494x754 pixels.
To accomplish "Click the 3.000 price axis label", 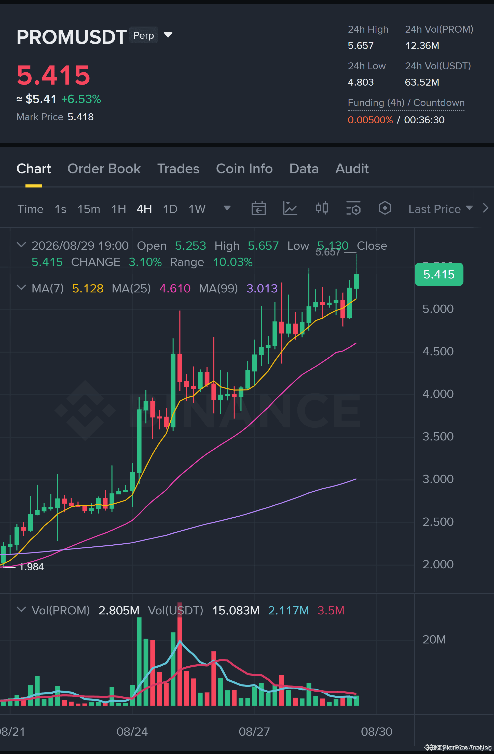I will 438,479.
